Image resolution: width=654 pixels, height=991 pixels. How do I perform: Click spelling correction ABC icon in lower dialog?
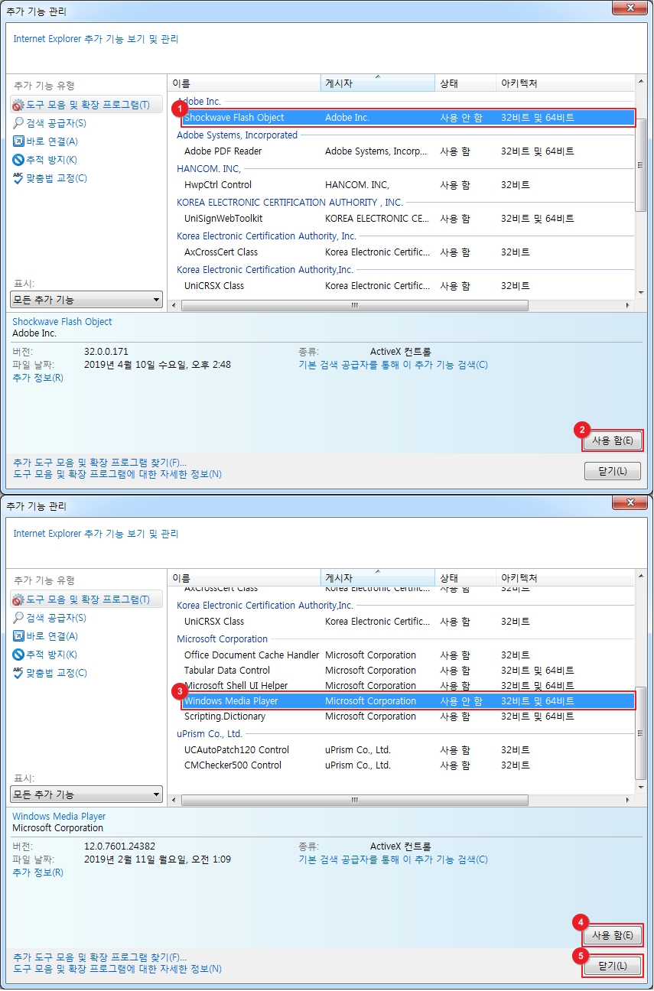(19, 673)
